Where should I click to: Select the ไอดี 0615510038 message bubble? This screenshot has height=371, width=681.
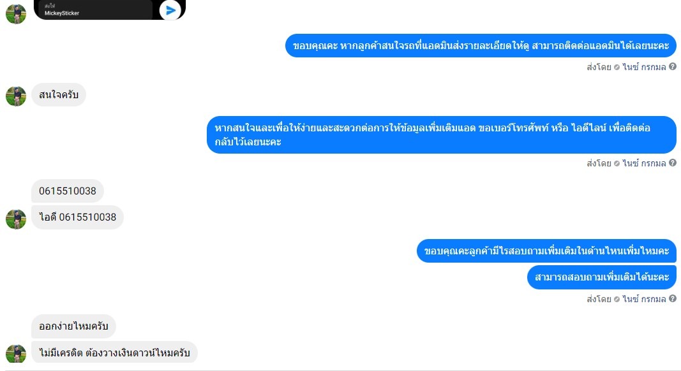pyautogui.click(x=77, y=217)
